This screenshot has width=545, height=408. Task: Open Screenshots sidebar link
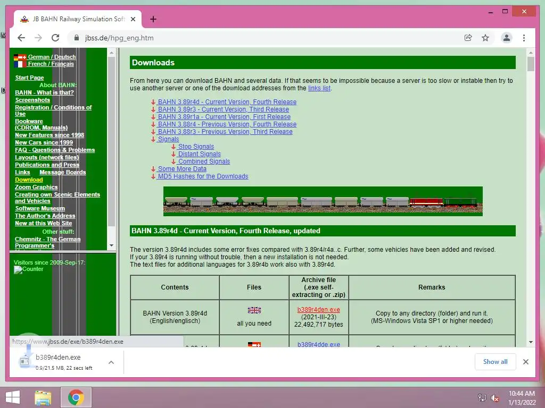[32, 100]
